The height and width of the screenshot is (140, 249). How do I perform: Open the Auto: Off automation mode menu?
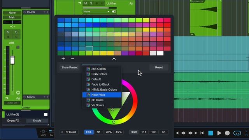tap(12, 103)
